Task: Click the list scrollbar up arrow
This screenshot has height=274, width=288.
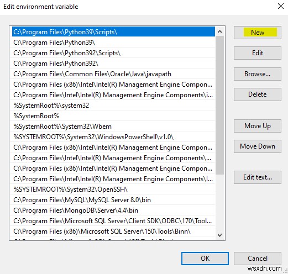Action: click(x=219, y=31)
